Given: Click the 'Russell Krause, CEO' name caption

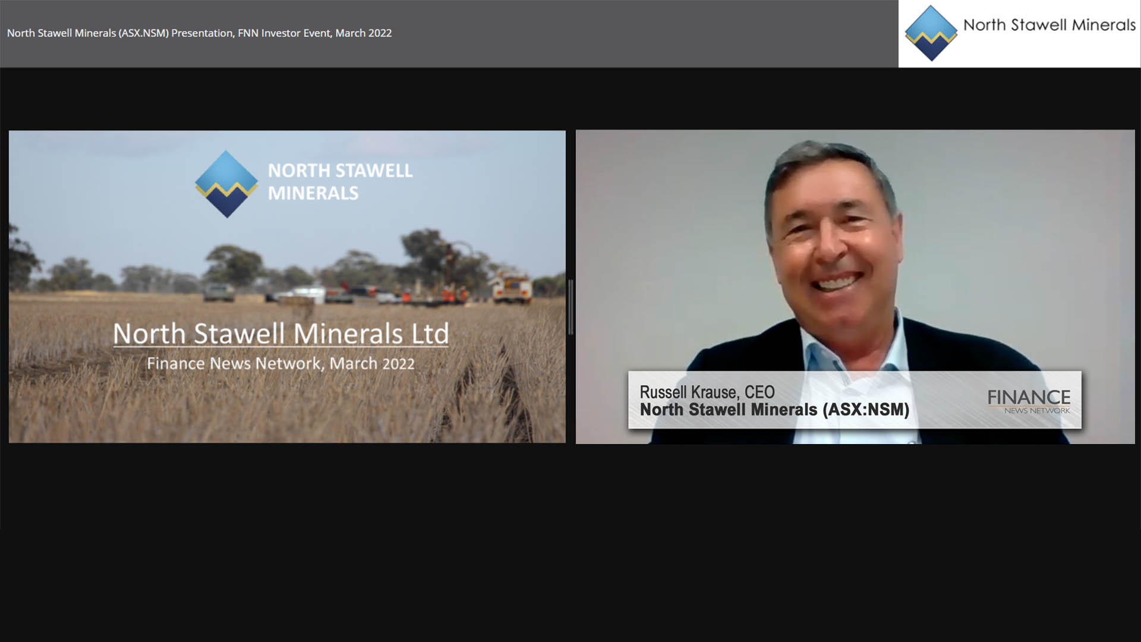Looking at the screenshot, I should pyautogui.click(x=707, y=392).
